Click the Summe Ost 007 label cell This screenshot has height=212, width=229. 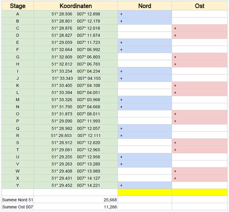18,207
